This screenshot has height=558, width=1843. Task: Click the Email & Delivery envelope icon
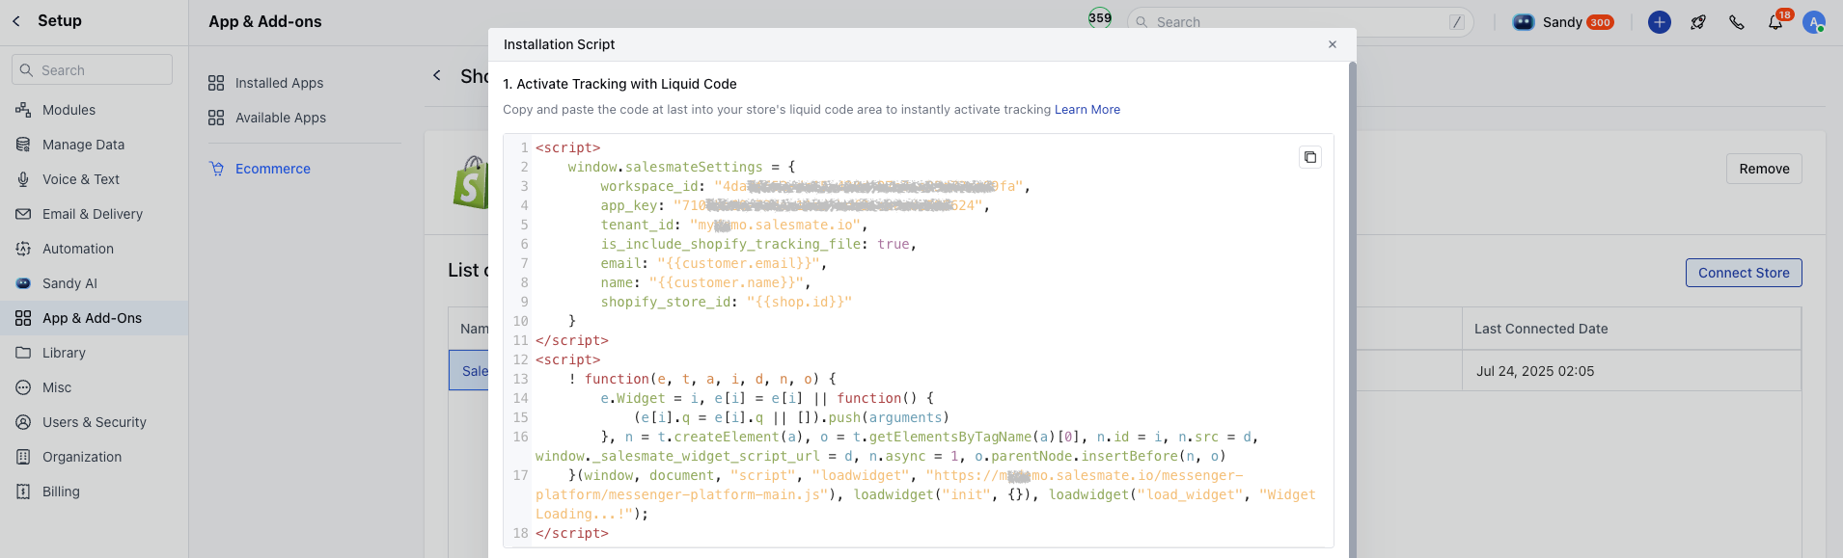point(23,214)
